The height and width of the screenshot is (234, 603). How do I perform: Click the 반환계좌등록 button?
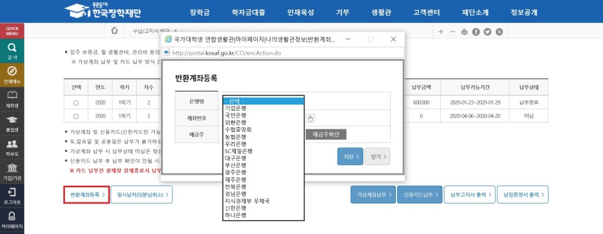(x=87, y=195)
